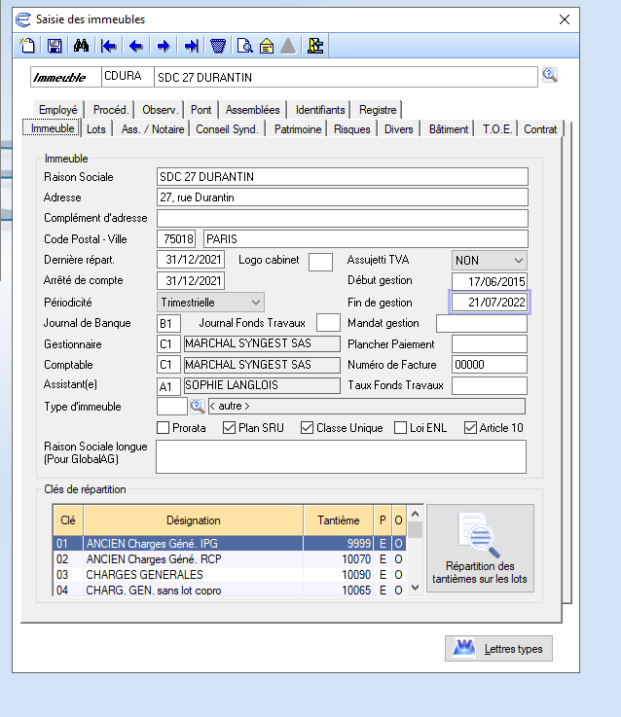Jump to last record arrow icon
Viewport: 621px width, 717px height.
tap(191, 46)
